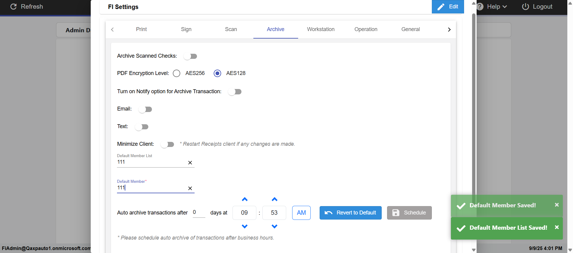The width and height of the screenshot is (573, 253).
Task: Increase the hour with up arrow
Action: (x=245, y=199)
